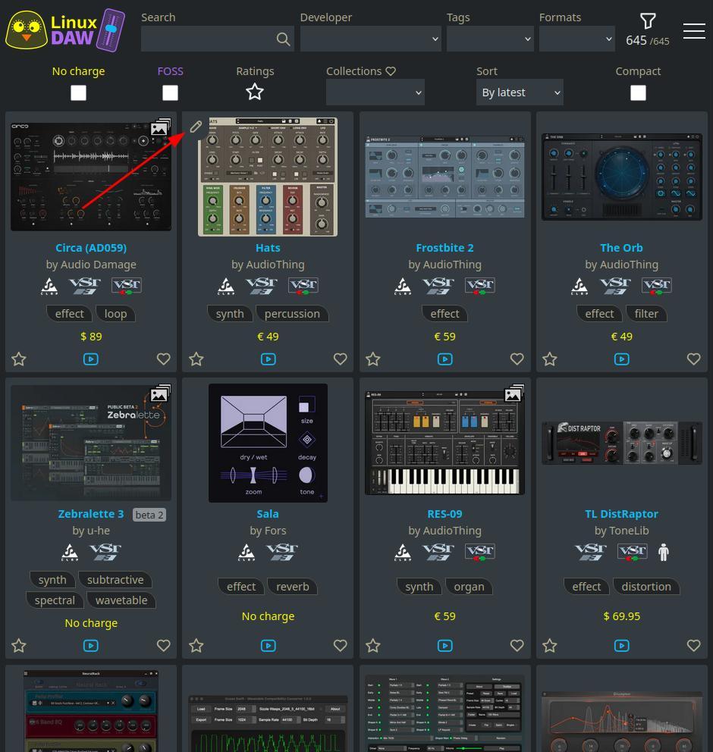Filter by the wavetable tag
Screen dimensions: 713x752
pos(121,600)
